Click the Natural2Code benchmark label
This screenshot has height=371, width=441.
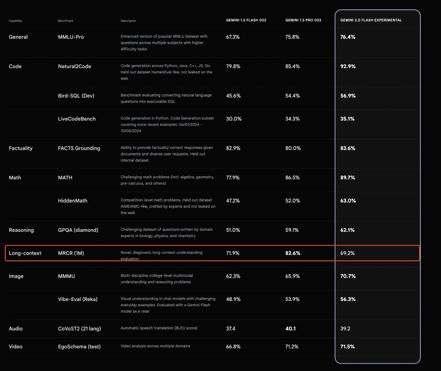(x=75, y=67)
